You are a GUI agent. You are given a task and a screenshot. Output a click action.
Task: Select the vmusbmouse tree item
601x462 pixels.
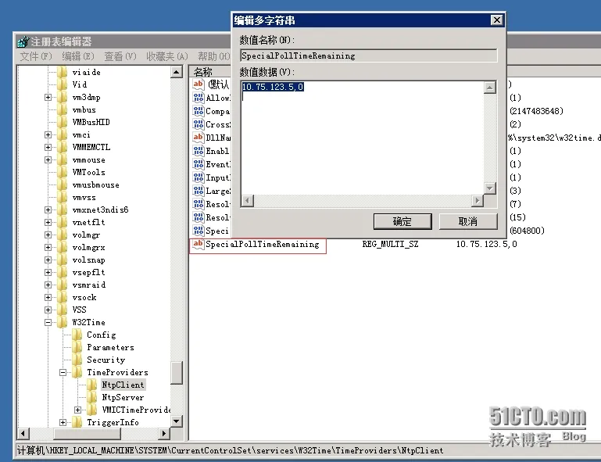coord(95,184)
